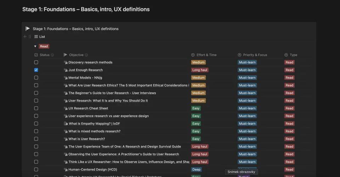
Task: Click the red Read group label
Action: (44, 47)
